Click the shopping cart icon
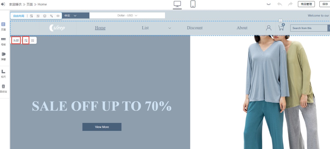This screenshot has height=149, width=330. [x=281, y=28]
